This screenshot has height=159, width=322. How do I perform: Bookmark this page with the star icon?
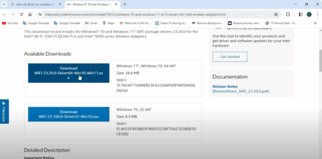tap(276, 14)
